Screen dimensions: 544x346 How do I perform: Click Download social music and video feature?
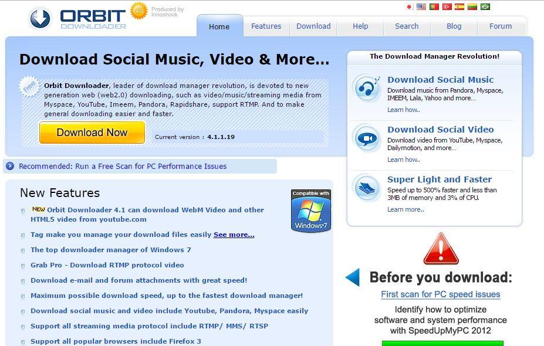pos(170,311)
